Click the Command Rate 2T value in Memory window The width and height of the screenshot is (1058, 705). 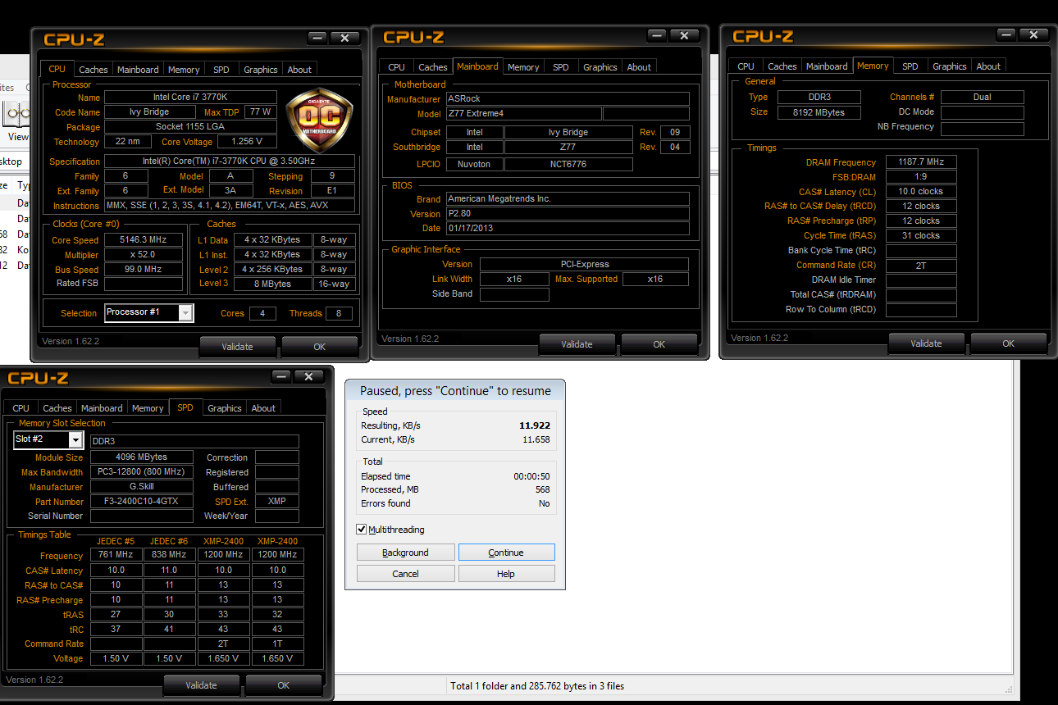pyautogui.click(x=921, y=265)
